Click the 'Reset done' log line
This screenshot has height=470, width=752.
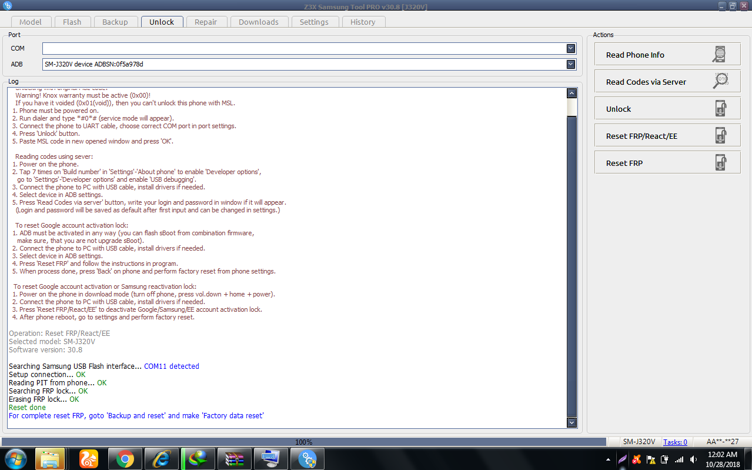tap(27, 407)
